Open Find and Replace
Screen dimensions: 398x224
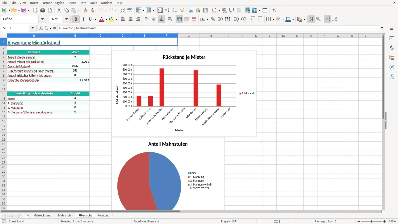[x=123, y=10]
